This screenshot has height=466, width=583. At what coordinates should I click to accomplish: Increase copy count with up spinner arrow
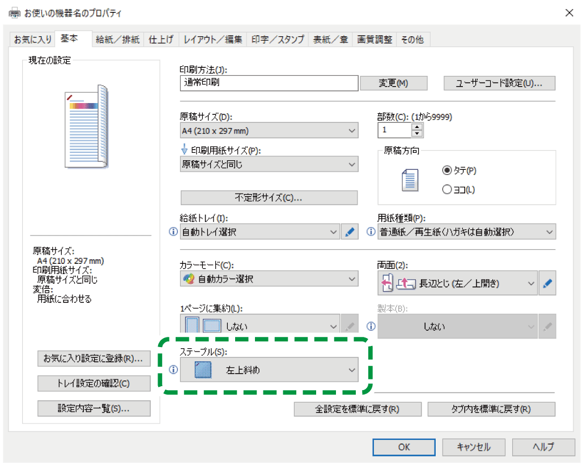point(417,127)
